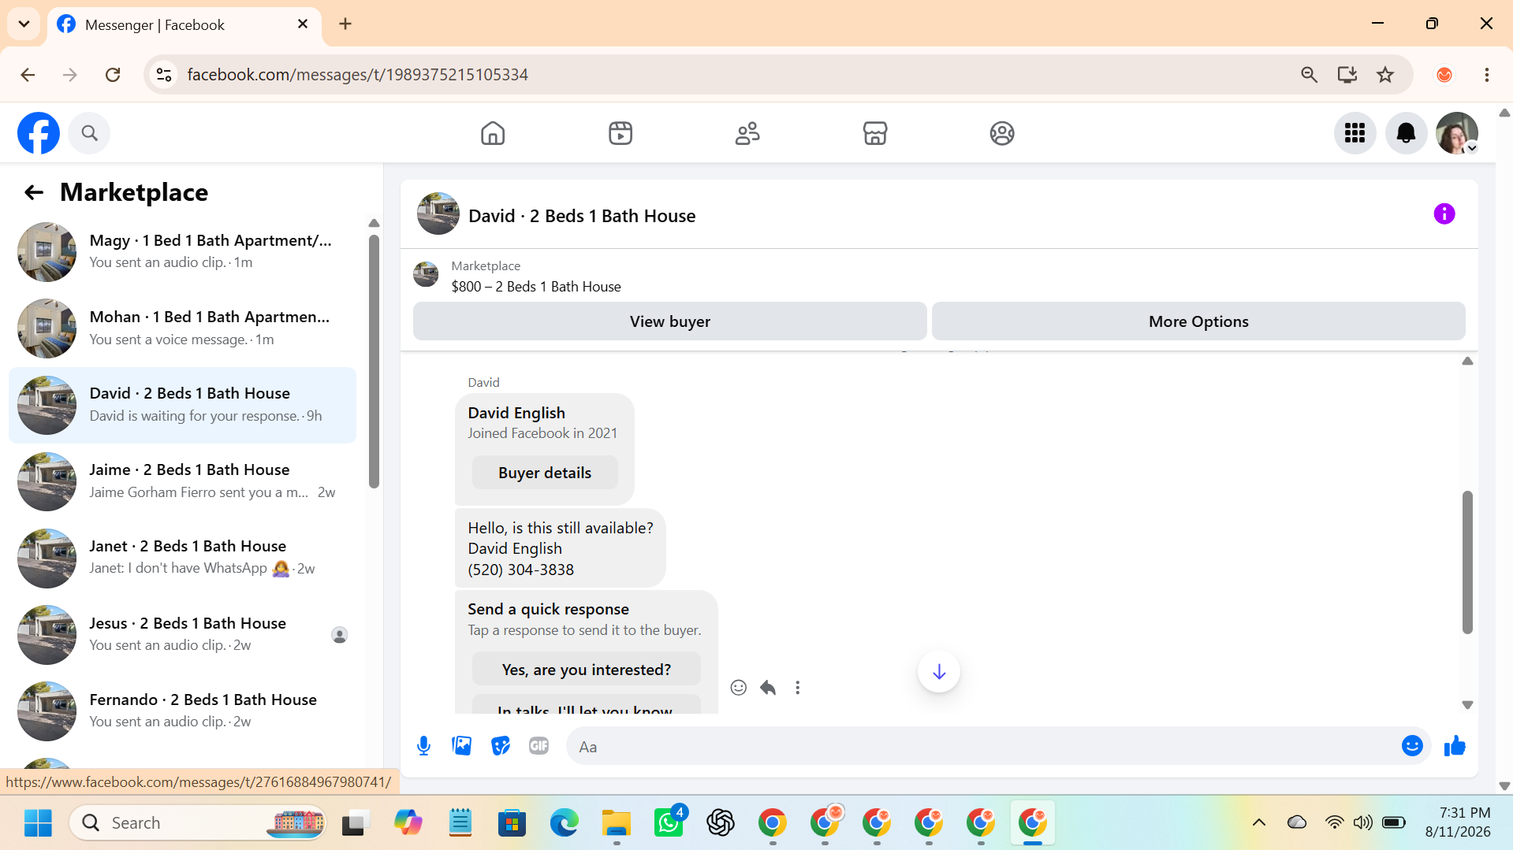Open the Facebook search icon
1513x850 pixels.
click(x=89, y=133)
